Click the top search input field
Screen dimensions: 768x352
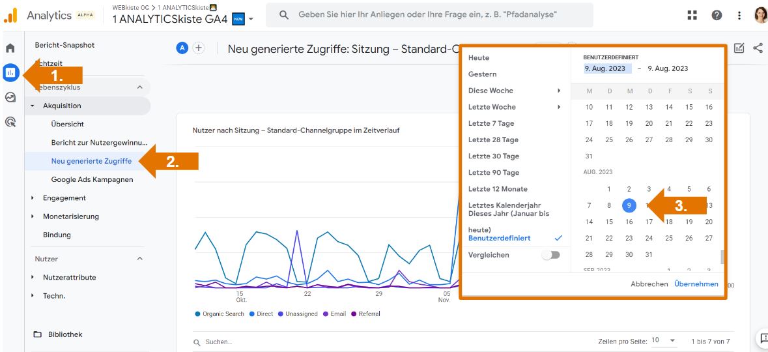click(430, 14)
